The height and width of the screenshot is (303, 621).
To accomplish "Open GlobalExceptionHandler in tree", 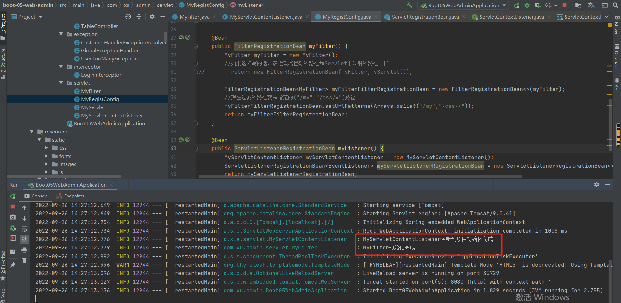I will [x=110, y=50].
